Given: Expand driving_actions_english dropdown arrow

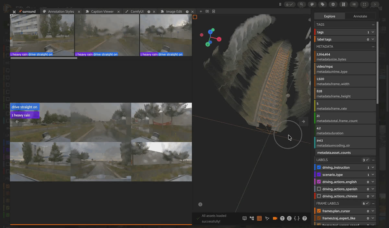Looking at the screenshot, I should click(373, 182).
